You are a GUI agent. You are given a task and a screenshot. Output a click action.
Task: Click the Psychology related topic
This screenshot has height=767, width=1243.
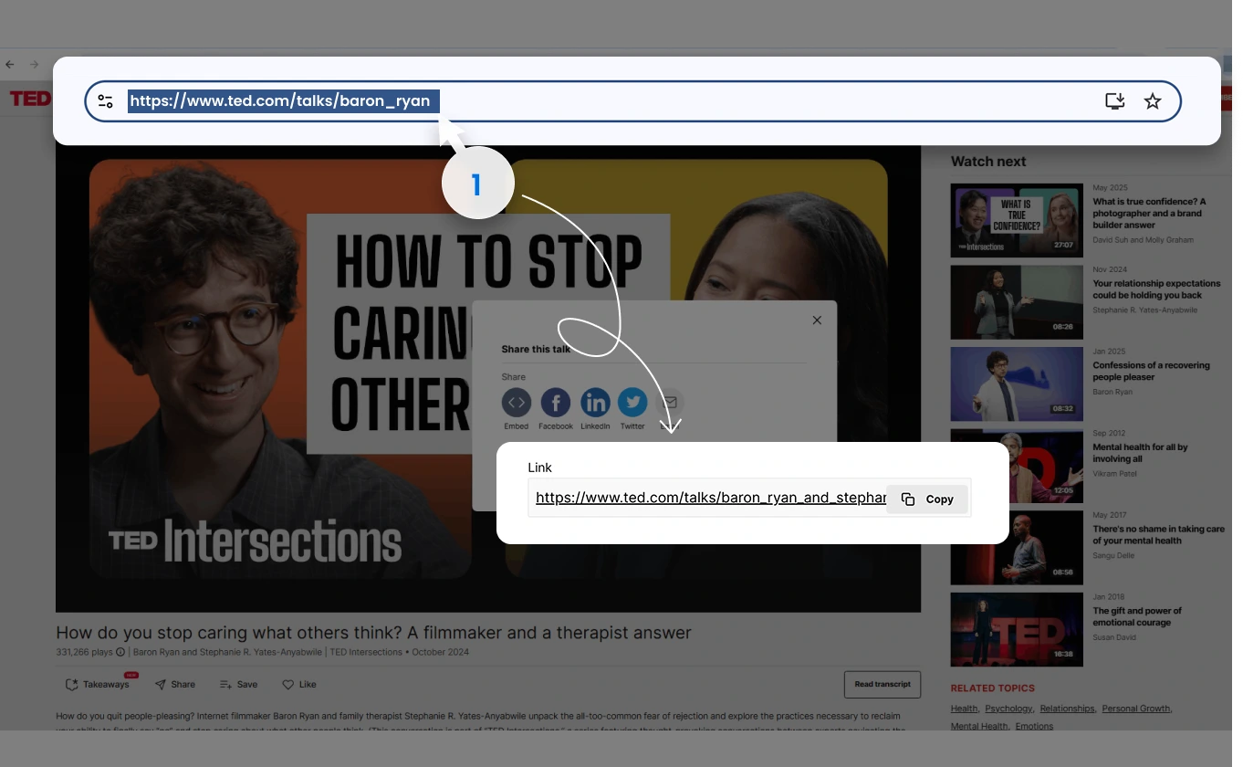coord(1008,709)
